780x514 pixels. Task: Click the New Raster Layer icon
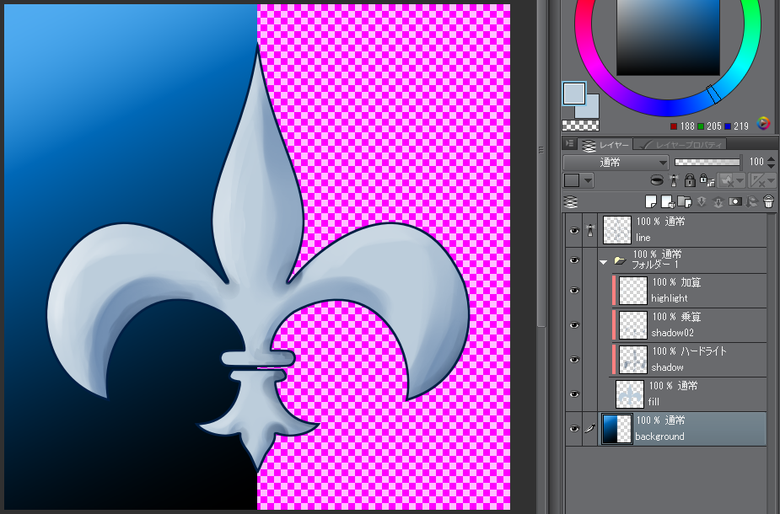pos(651,201)
